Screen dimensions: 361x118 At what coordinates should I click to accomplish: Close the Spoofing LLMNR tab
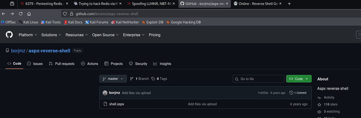point(174,4)
